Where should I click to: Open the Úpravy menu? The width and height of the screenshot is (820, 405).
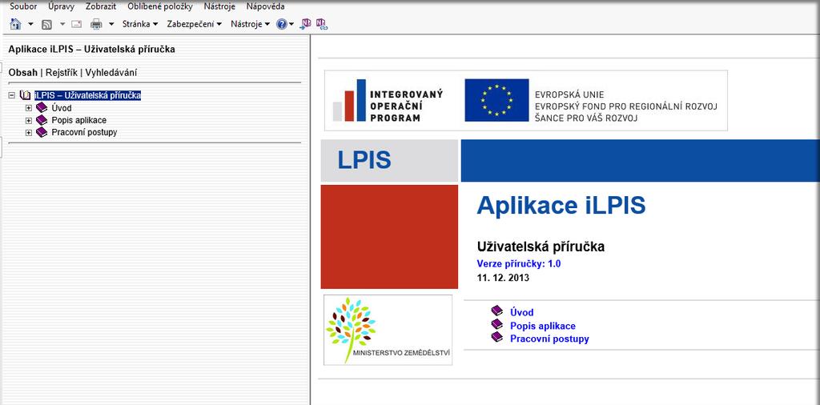[x=61, y=6]
